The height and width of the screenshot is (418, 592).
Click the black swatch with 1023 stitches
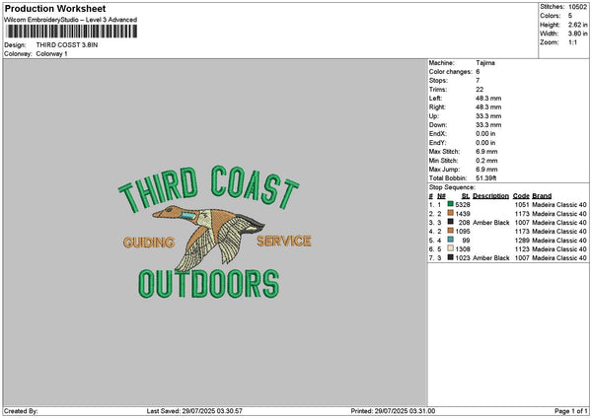[450, 257]
